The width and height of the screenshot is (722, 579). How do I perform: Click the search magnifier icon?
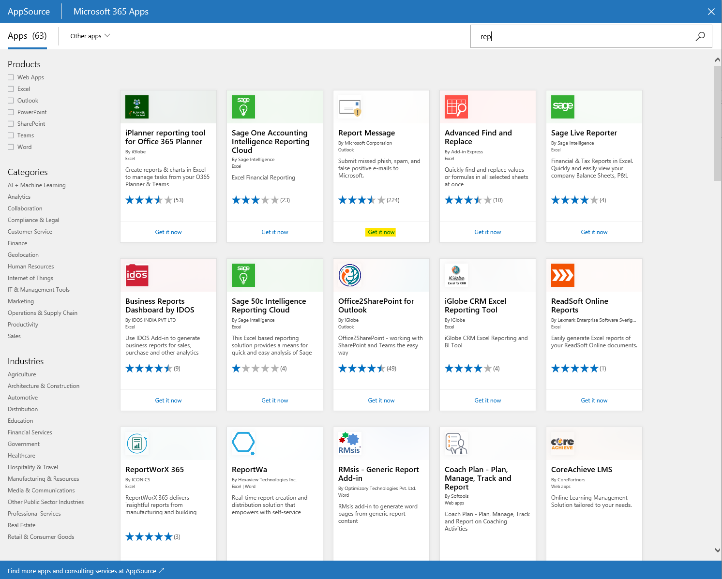pos(700,36)
